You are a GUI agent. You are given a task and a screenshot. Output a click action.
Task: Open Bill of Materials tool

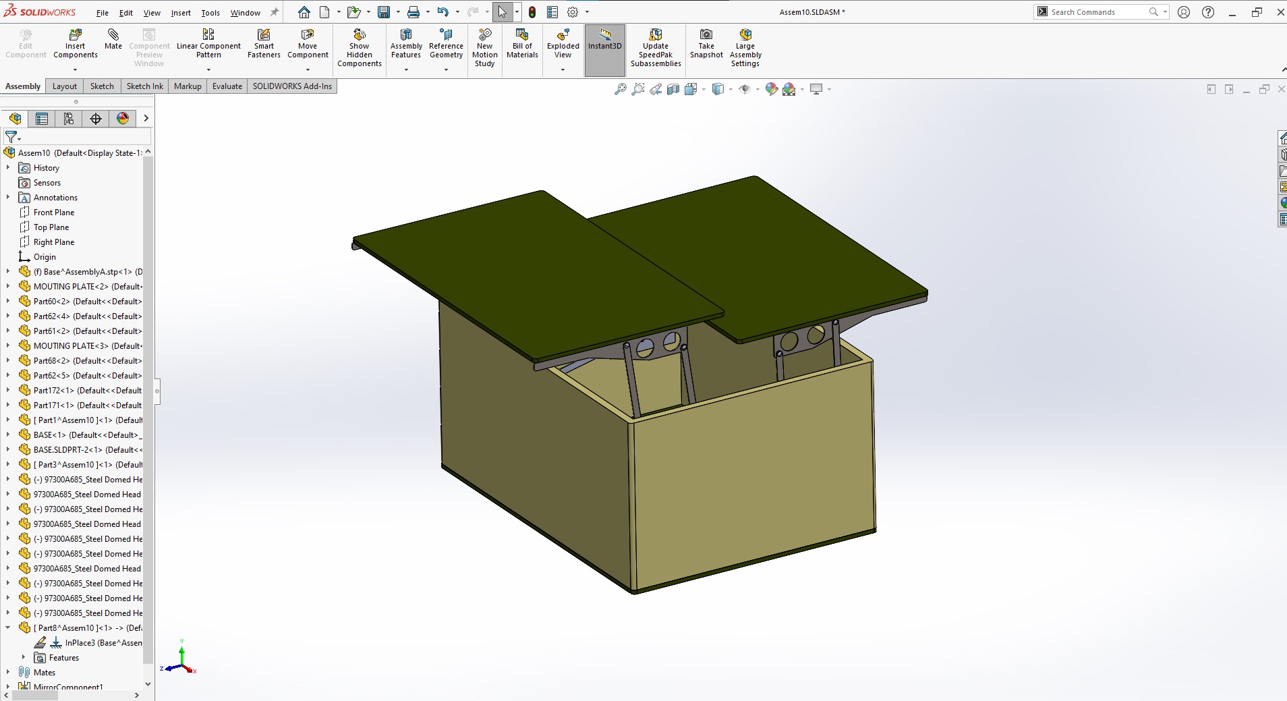click(x=522, y=35)
